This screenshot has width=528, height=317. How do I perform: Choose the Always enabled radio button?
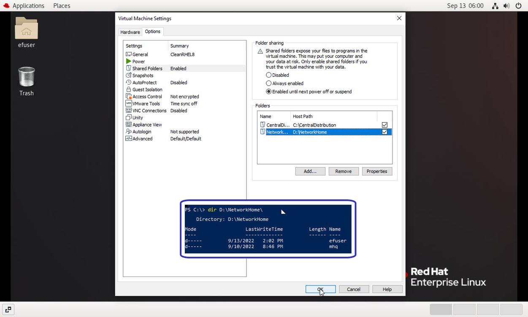coord(268,83)
